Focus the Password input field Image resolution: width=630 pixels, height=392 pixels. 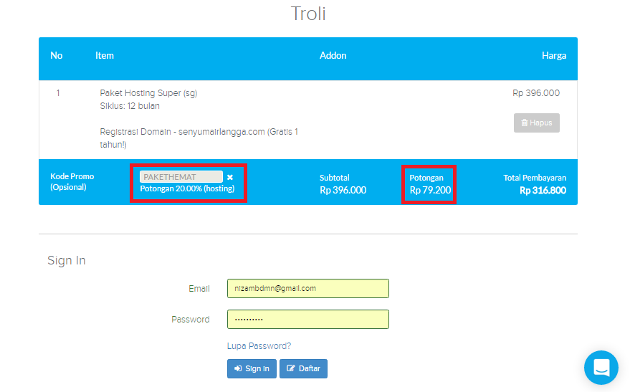pos(308,320)
